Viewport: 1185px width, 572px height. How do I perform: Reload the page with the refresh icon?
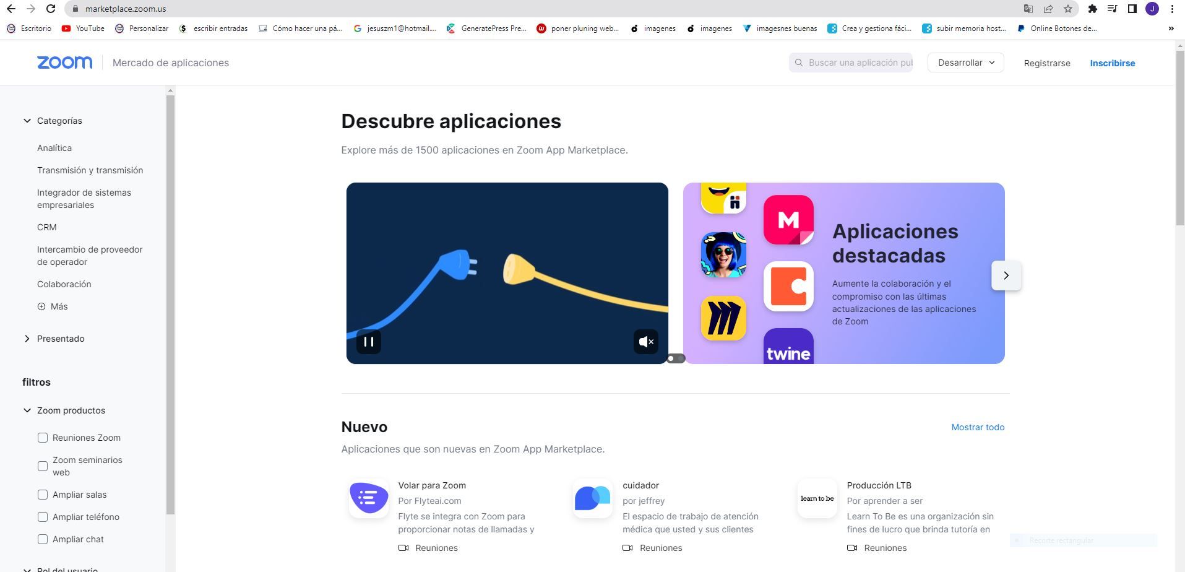point(51,9)
